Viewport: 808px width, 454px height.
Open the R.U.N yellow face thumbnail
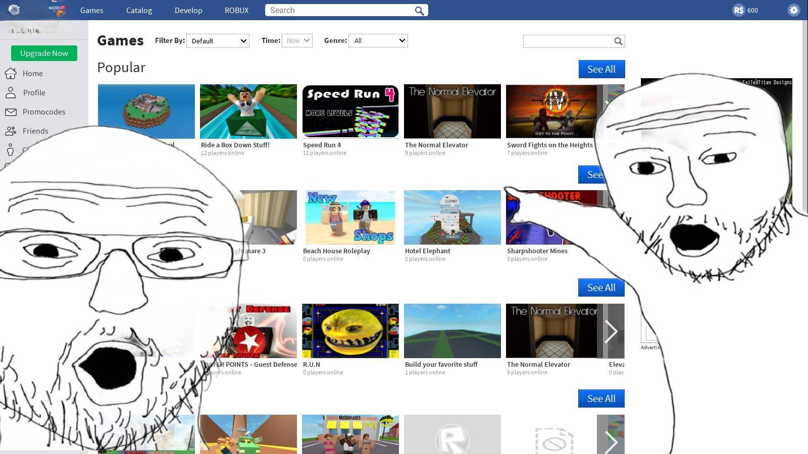click(350, 331)
